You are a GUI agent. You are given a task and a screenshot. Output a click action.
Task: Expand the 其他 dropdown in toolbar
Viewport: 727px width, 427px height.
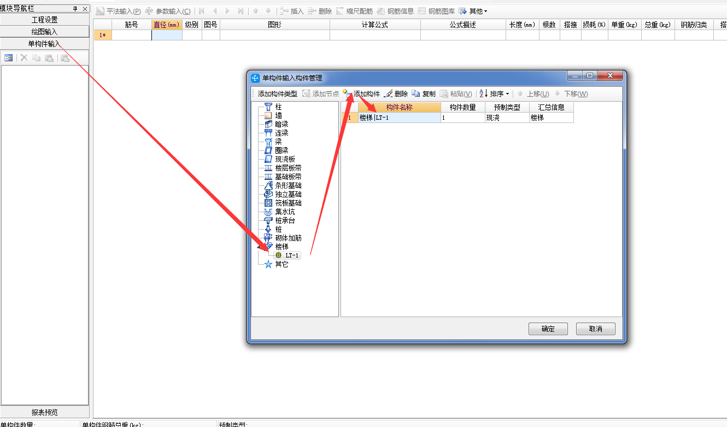tap(473, 11)
